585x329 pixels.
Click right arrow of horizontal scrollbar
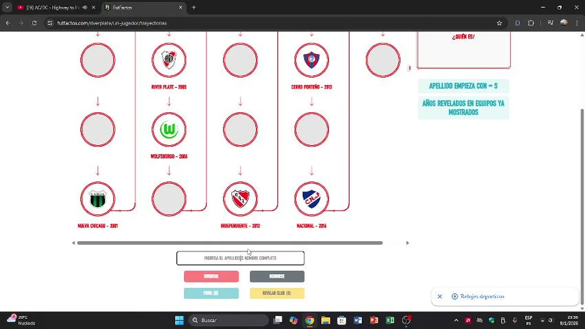coord(407,243)
